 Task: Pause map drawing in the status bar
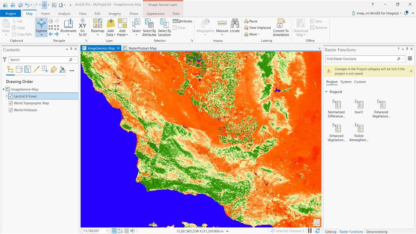[x=310, y=231]
